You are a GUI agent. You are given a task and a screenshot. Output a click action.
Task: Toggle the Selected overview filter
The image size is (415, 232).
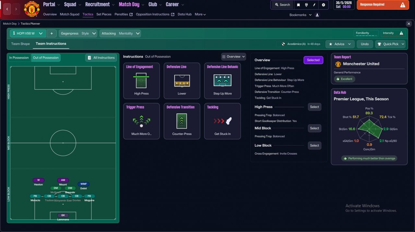(x=313, y=60)
